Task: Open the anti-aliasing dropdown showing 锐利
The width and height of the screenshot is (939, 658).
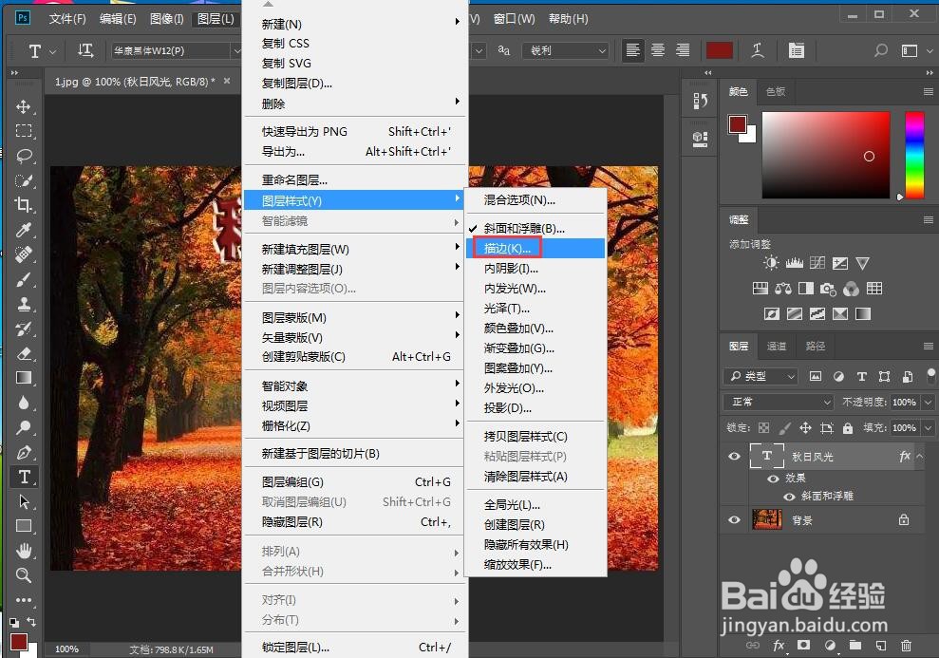Action: [x=566, y=50]
